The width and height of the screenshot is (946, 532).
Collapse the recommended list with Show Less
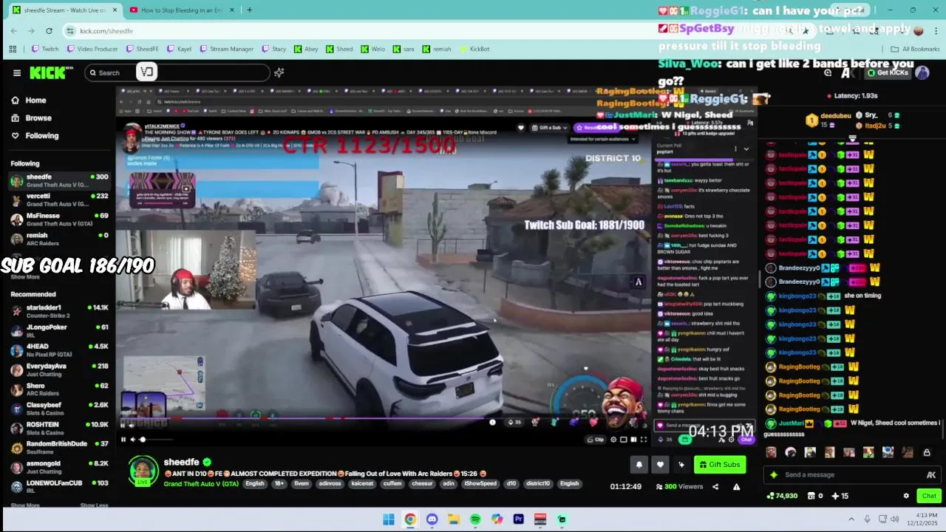click(x=94, y=505)
